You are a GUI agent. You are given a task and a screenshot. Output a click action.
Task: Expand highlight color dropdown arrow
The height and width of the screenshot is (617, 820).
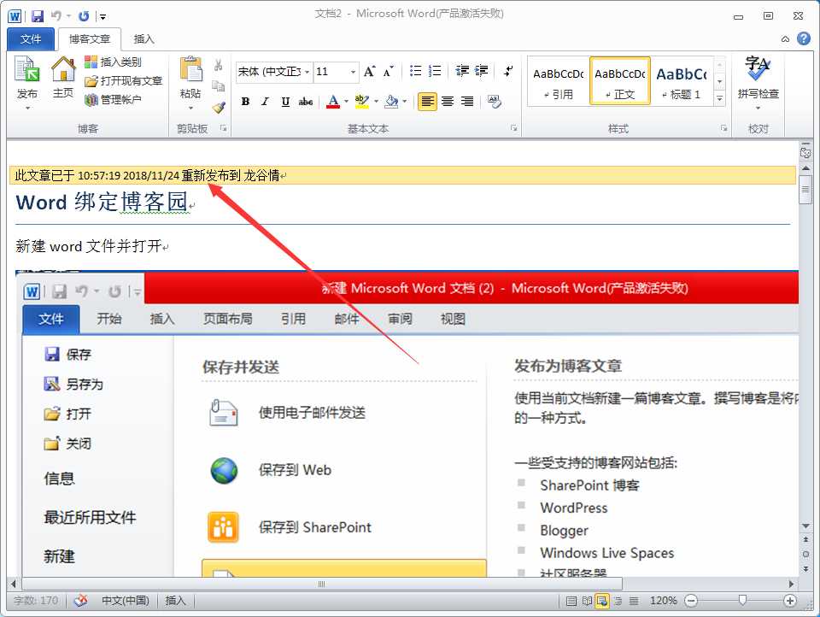(x=376, y=102)
